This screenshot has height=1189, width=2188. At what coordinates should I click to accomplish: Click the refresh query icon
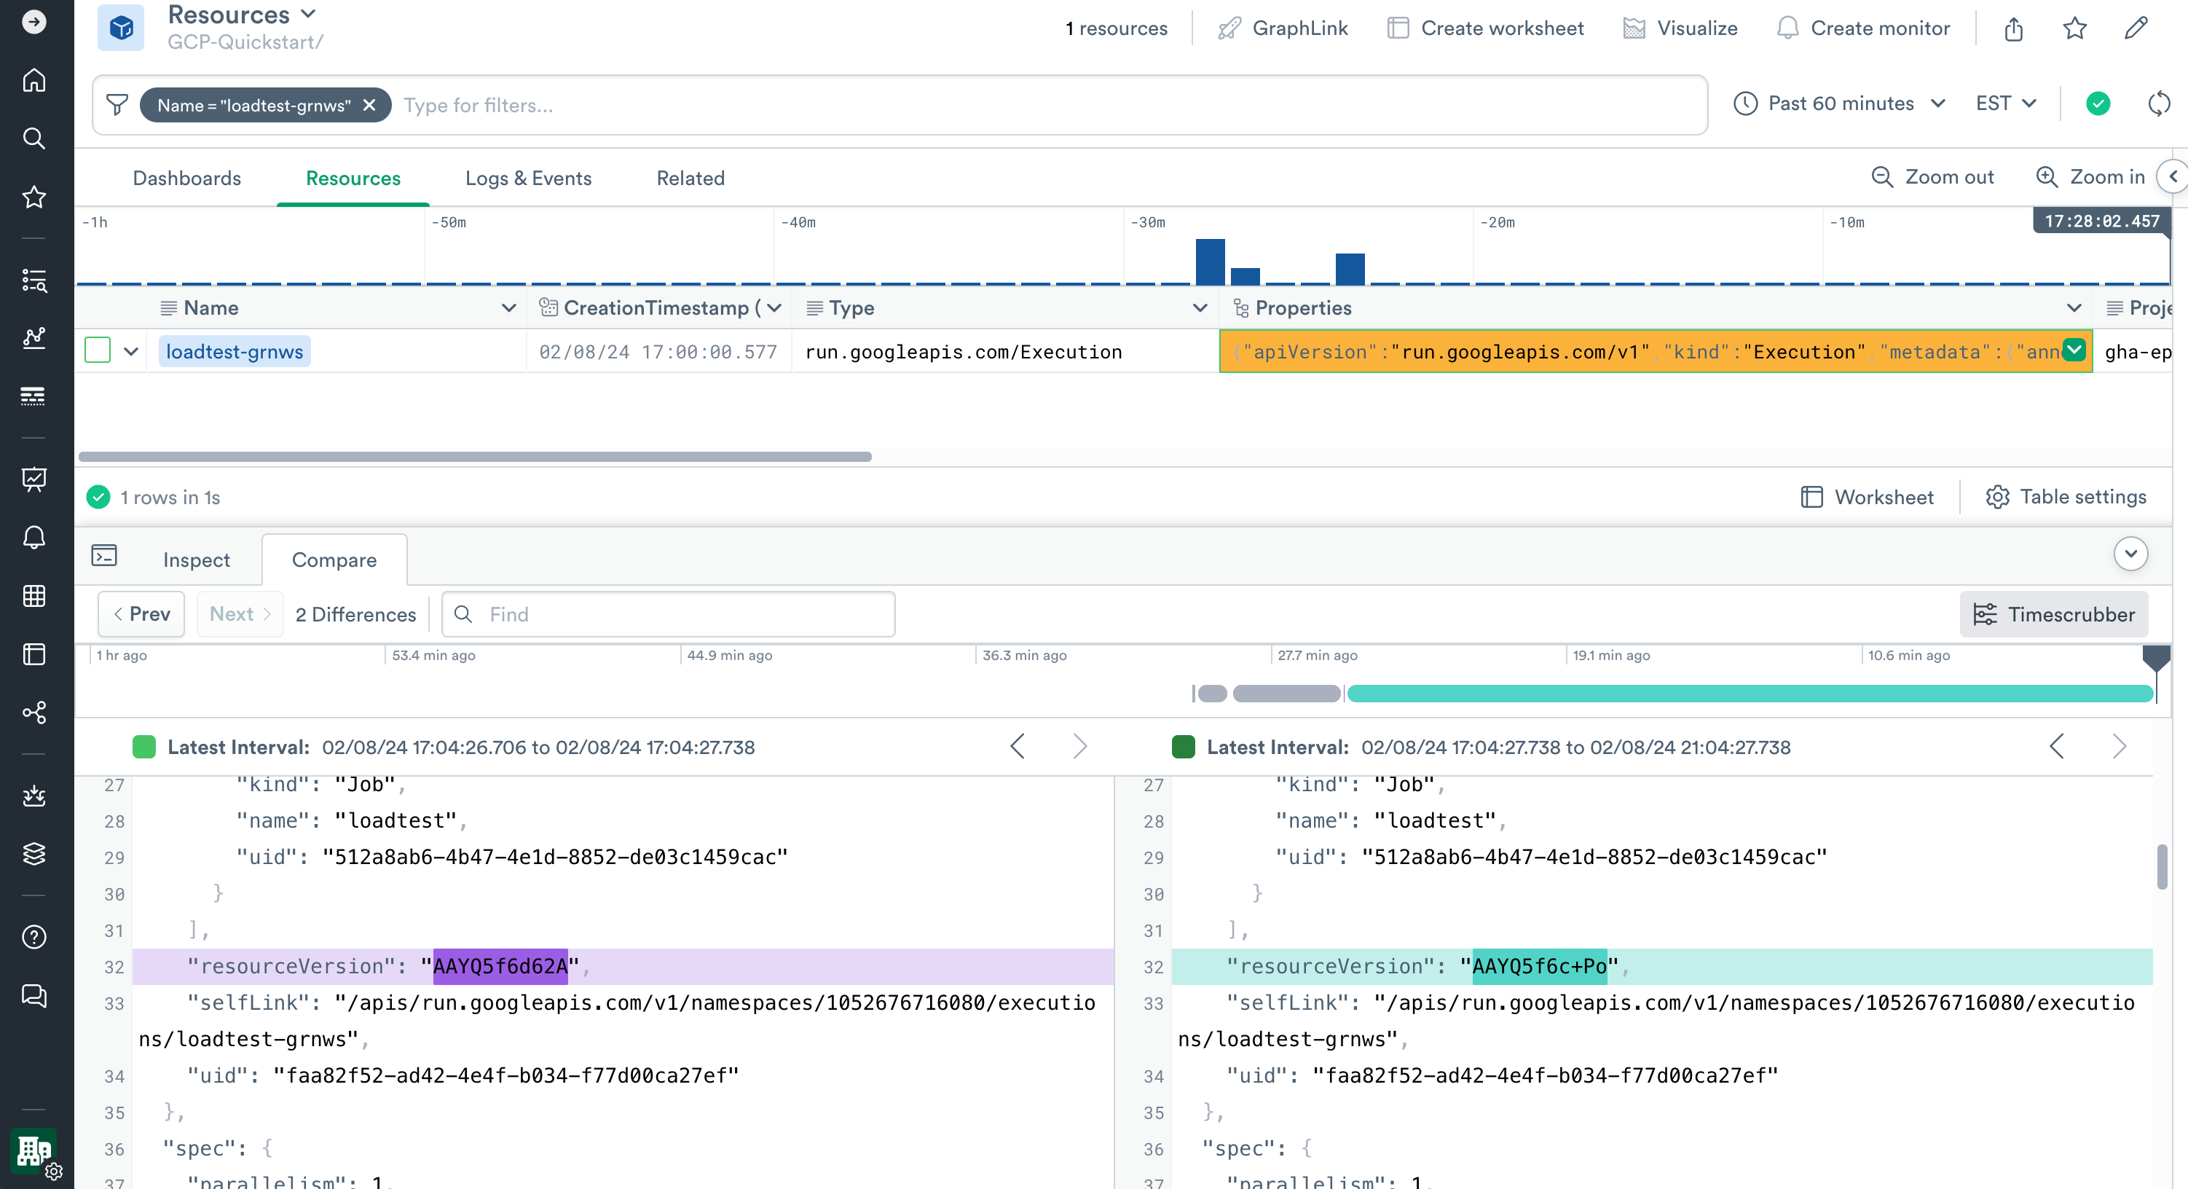click(x=2158, y=103)
